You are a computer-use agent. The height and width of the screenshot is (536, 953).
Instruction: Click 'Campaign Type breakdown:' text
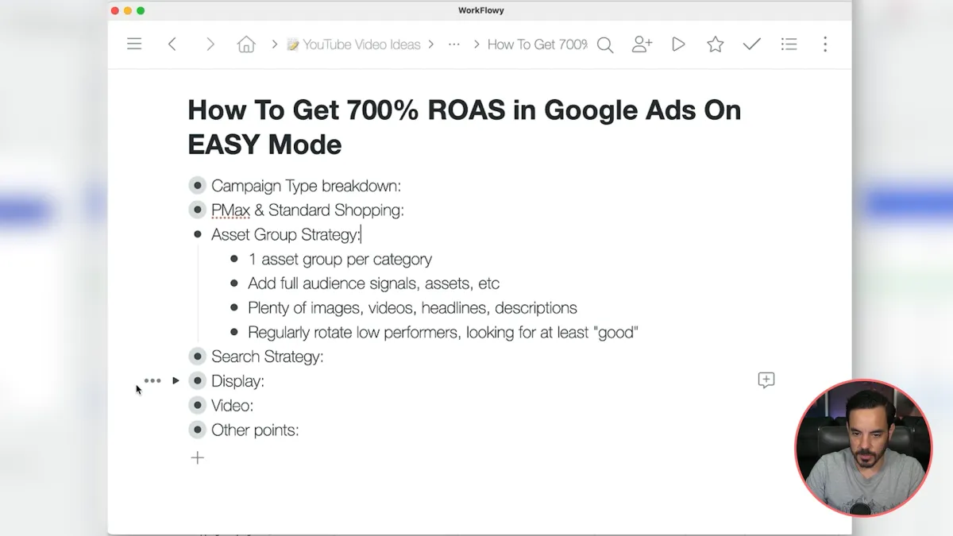coord(306,186)
